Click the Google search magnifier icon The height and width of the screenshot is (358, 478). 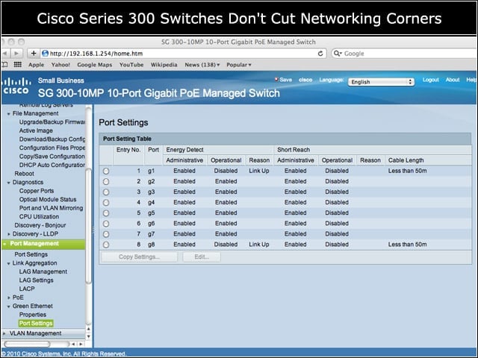click(x=337, y=54)
